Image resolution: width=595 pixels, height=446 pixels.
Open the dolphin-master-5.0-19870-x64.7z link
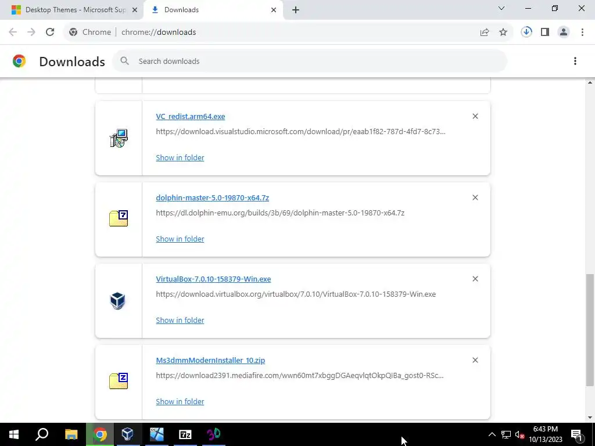pos(213,197)
